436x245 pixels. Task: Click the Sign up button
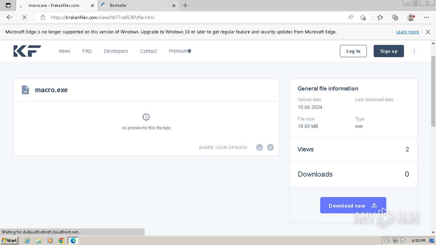pos(389,51)
